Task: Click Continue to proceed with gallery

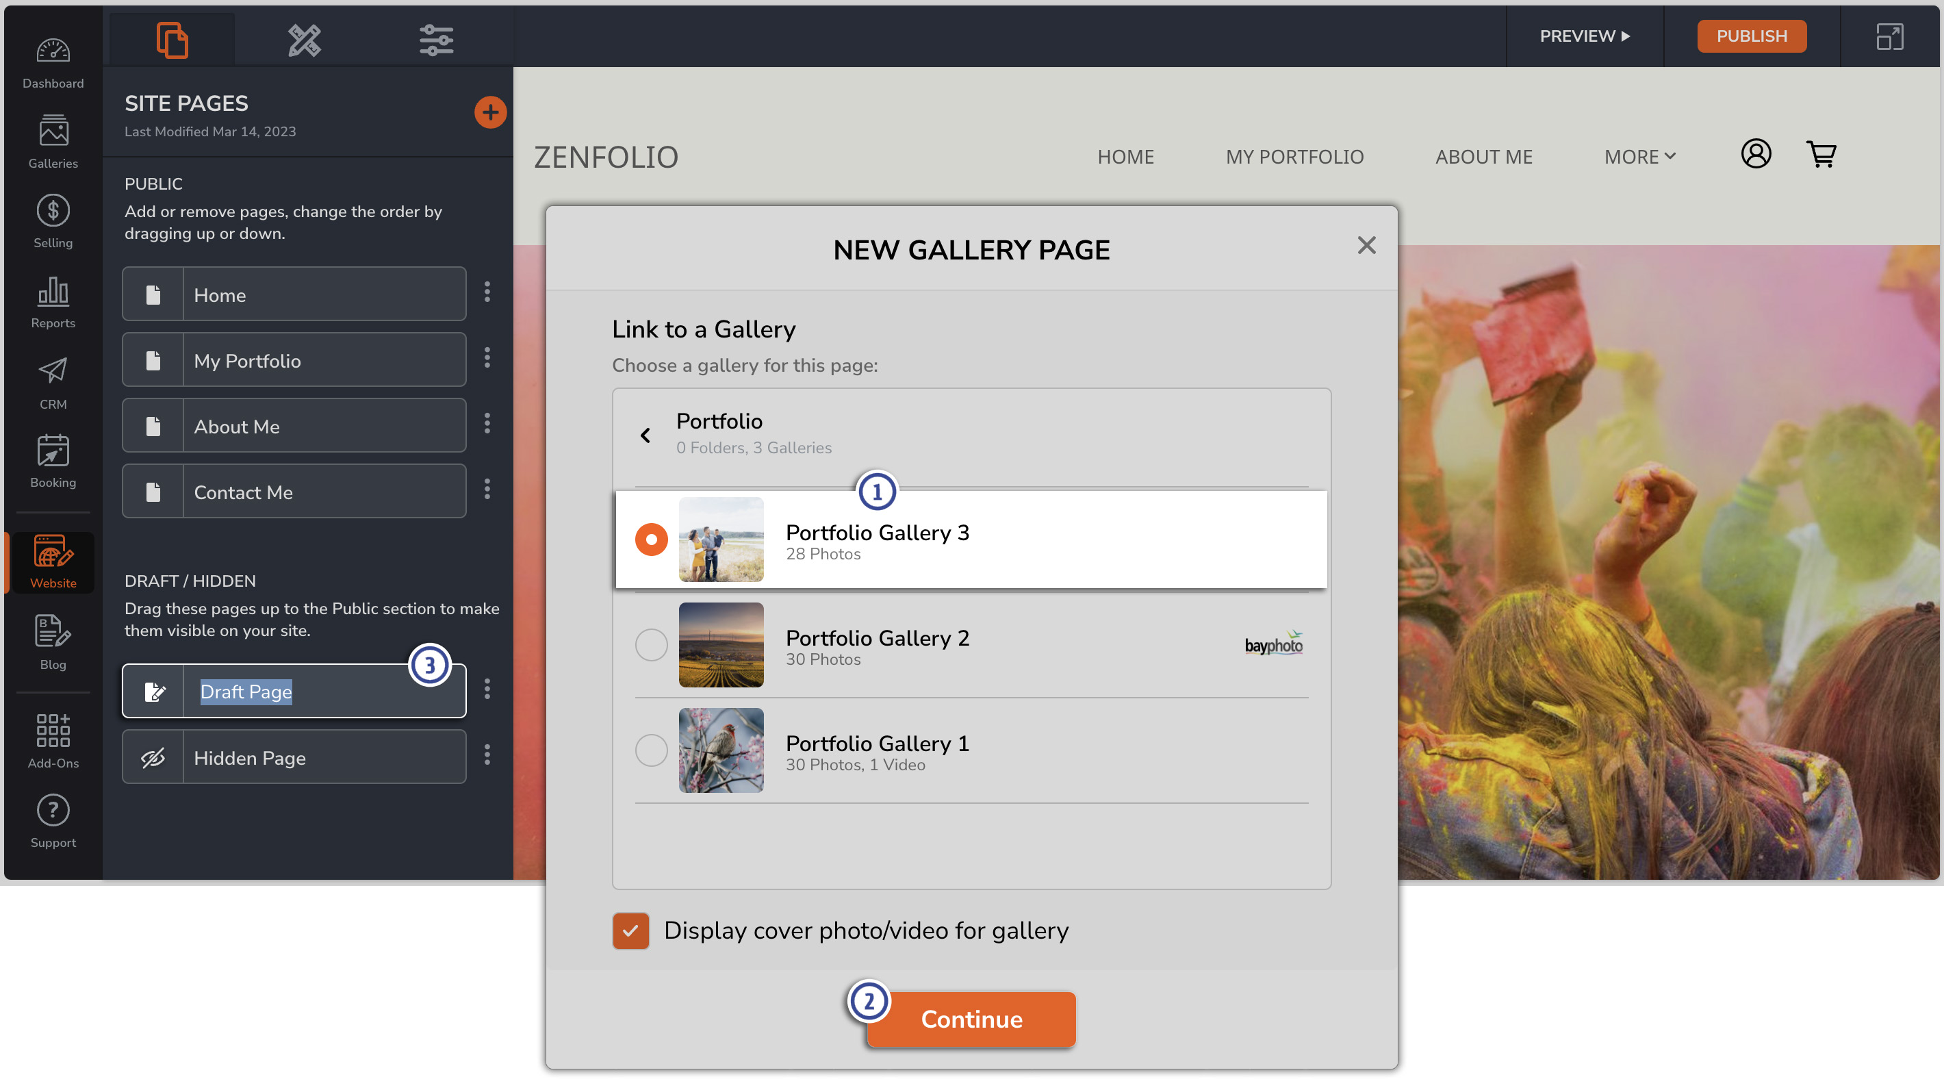Action: coord(971,1018)
